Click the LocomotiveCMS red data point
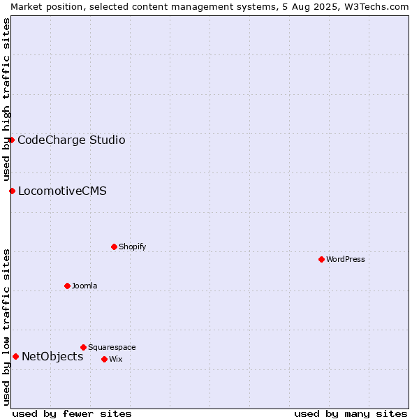This screenshot has width=419, height=419. tap(12, 191)
